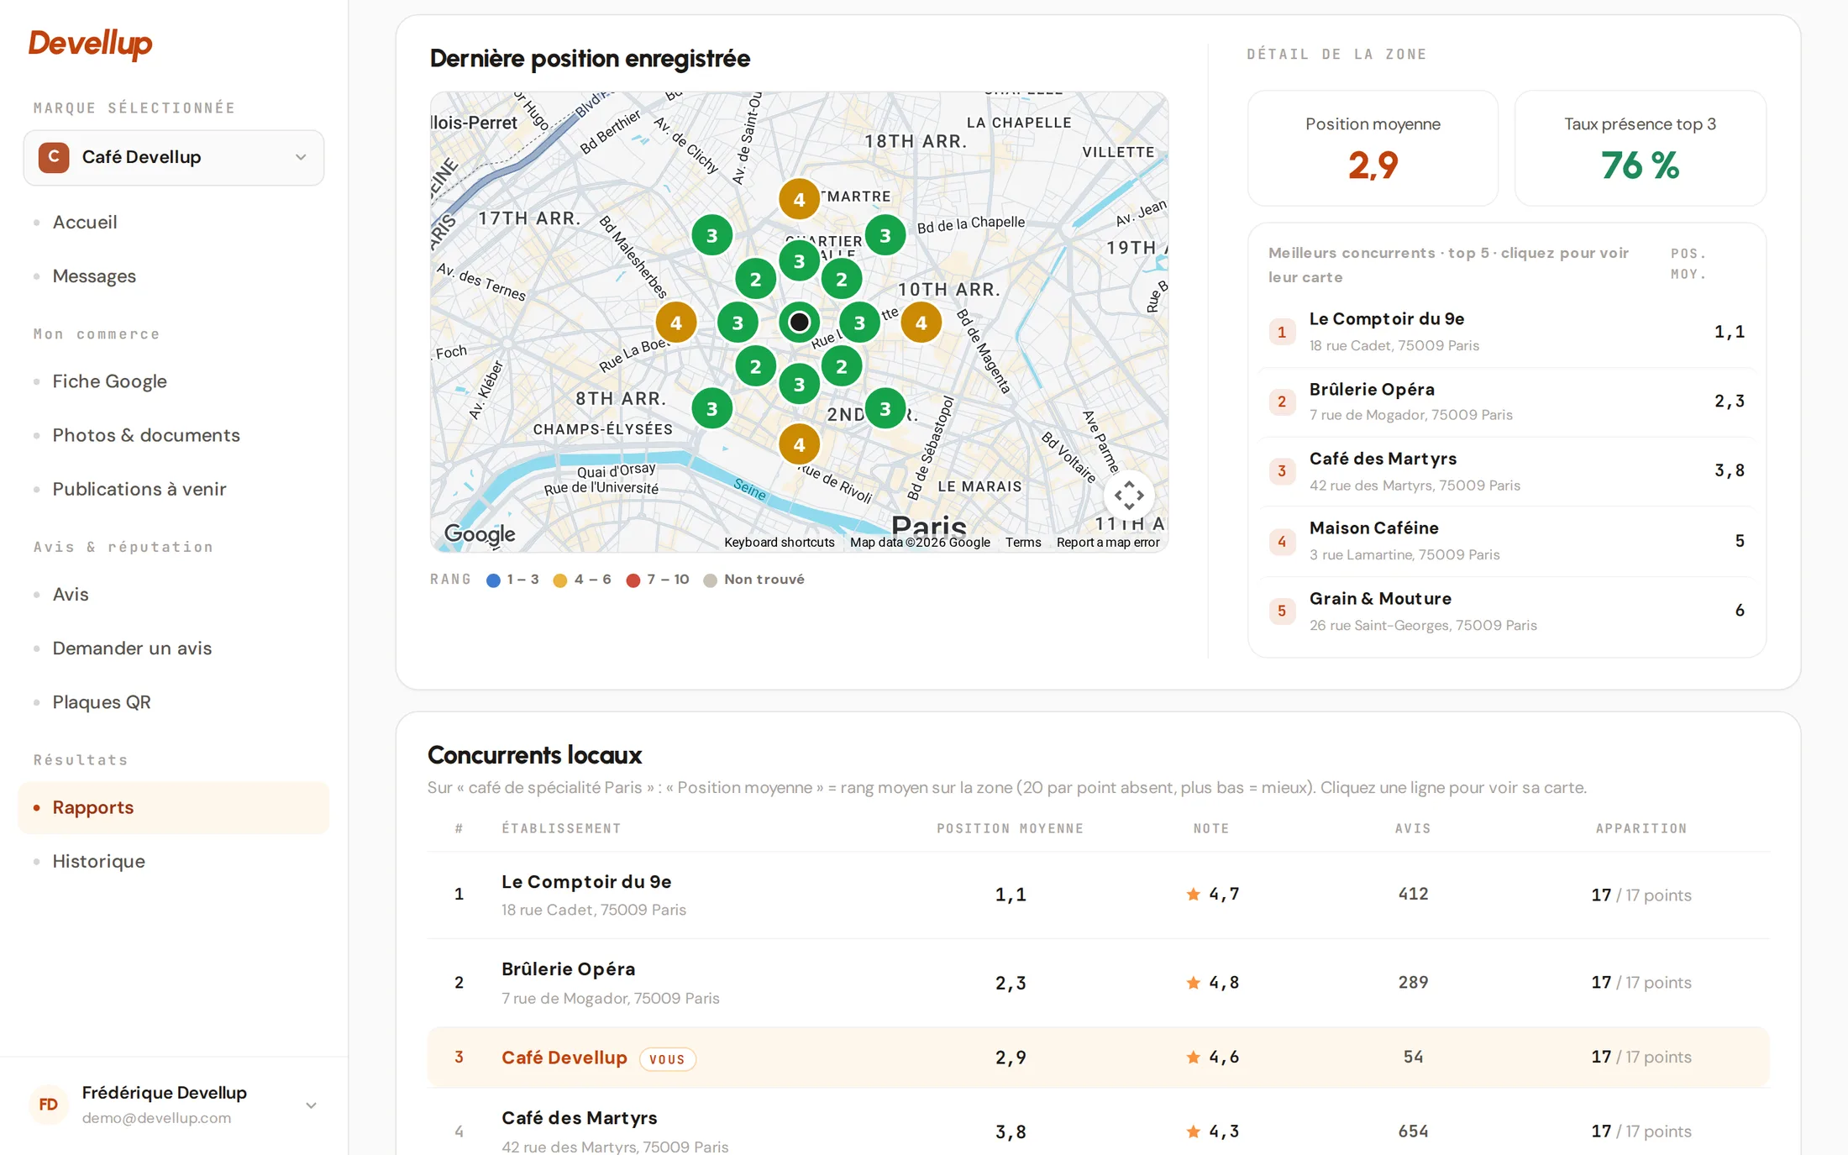Click the yellow rank 4 marker near Bd de Magenta
Screen dimensions: 1848x1155
pyautogui.click(x=921, y=323)
